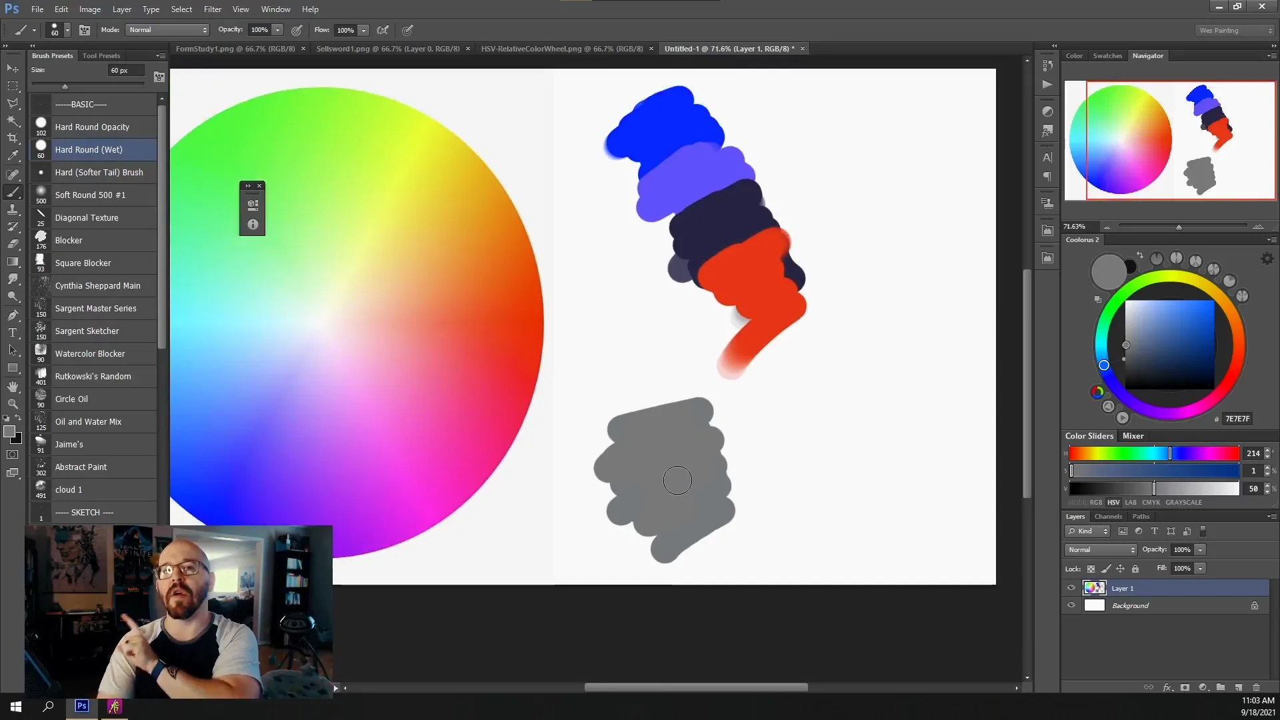Switch to the Swatches tab
1280x720 pixels.
(x=1107, y=56)
